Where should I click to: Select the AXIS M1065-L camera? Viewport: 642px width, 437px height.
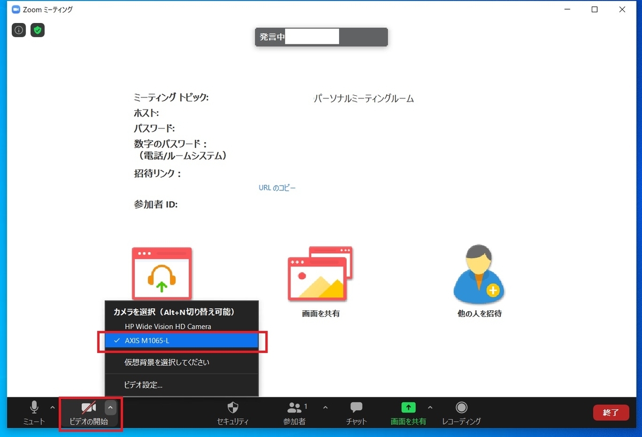pyautogui.click(x=181, y=341)
